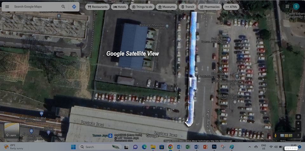Click the search magnifier icon
This screenshot has height=151, width=305.
tap(64, 7)
